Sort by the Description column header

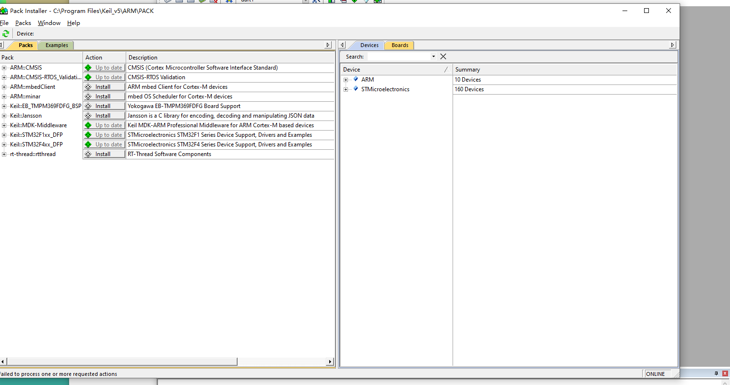[x=230, y=57]
